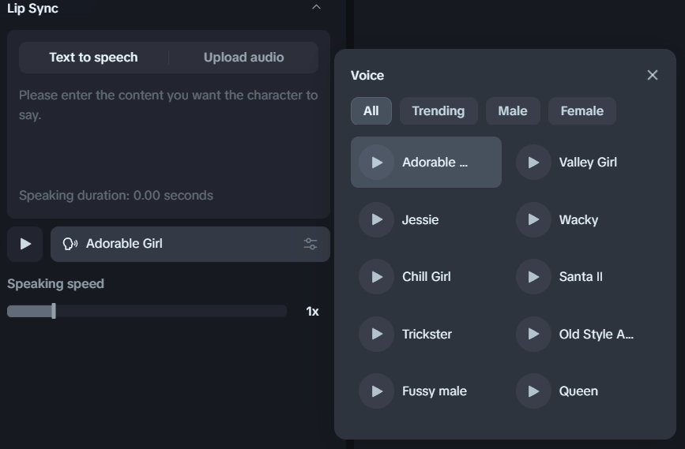
Task: Select the Queen voice name
Action: [578, 391]
